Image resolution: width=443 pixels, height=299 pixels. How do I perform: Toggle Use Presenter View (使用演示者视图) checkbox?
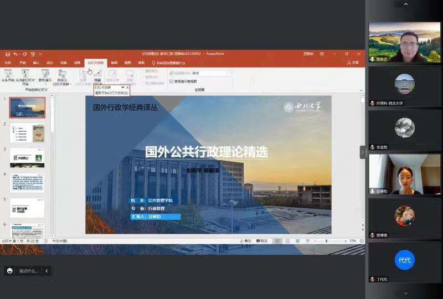tap(171, 81)
